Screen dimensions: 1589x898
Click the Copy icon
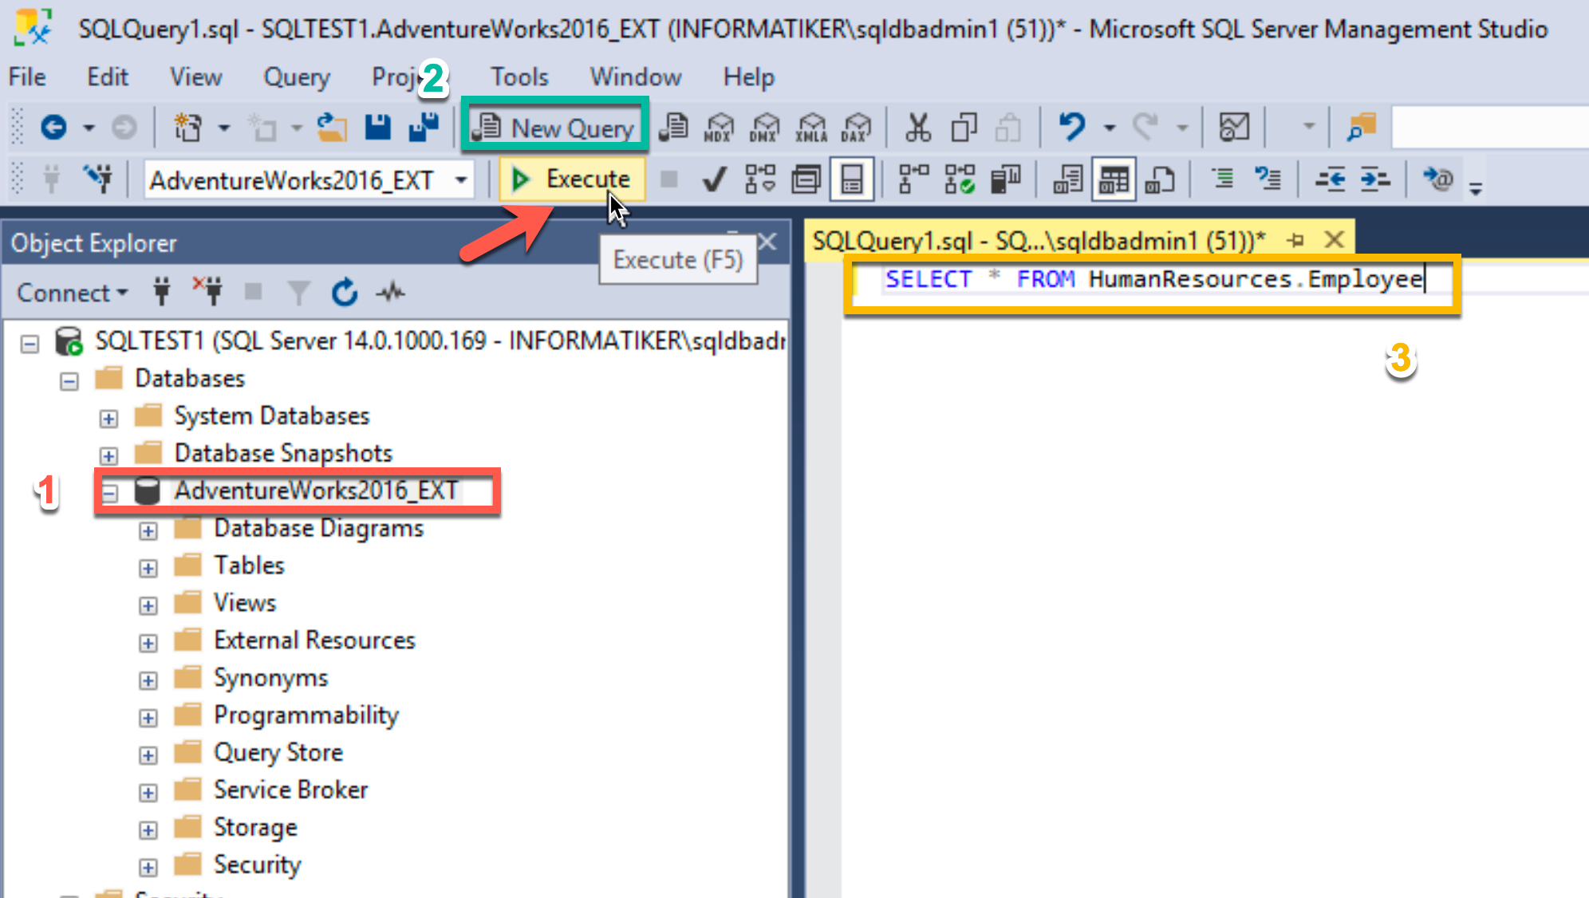click(x=964, y=128)
